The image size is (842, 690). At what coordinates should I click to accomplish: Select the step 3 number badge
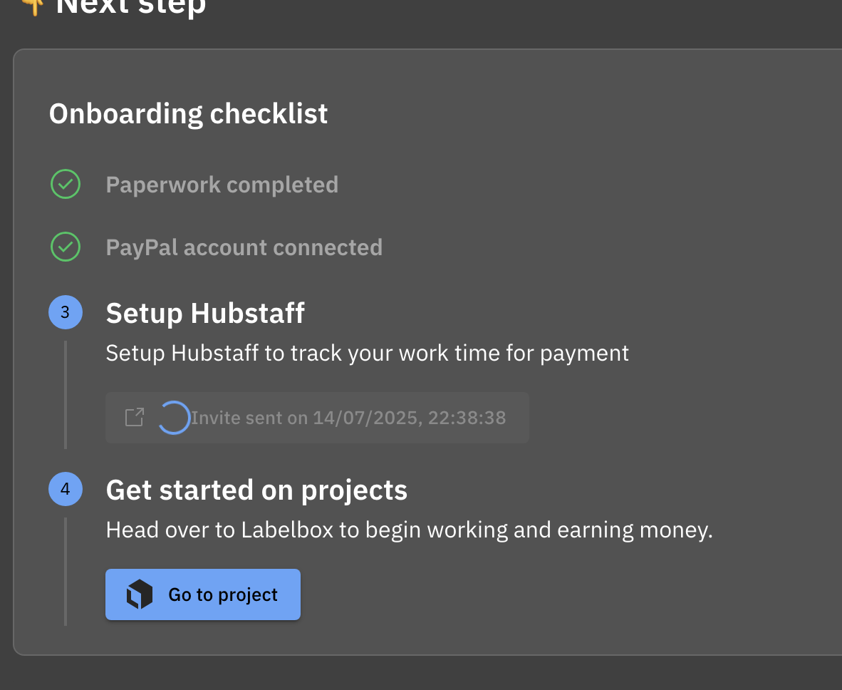tap(66, 312)
